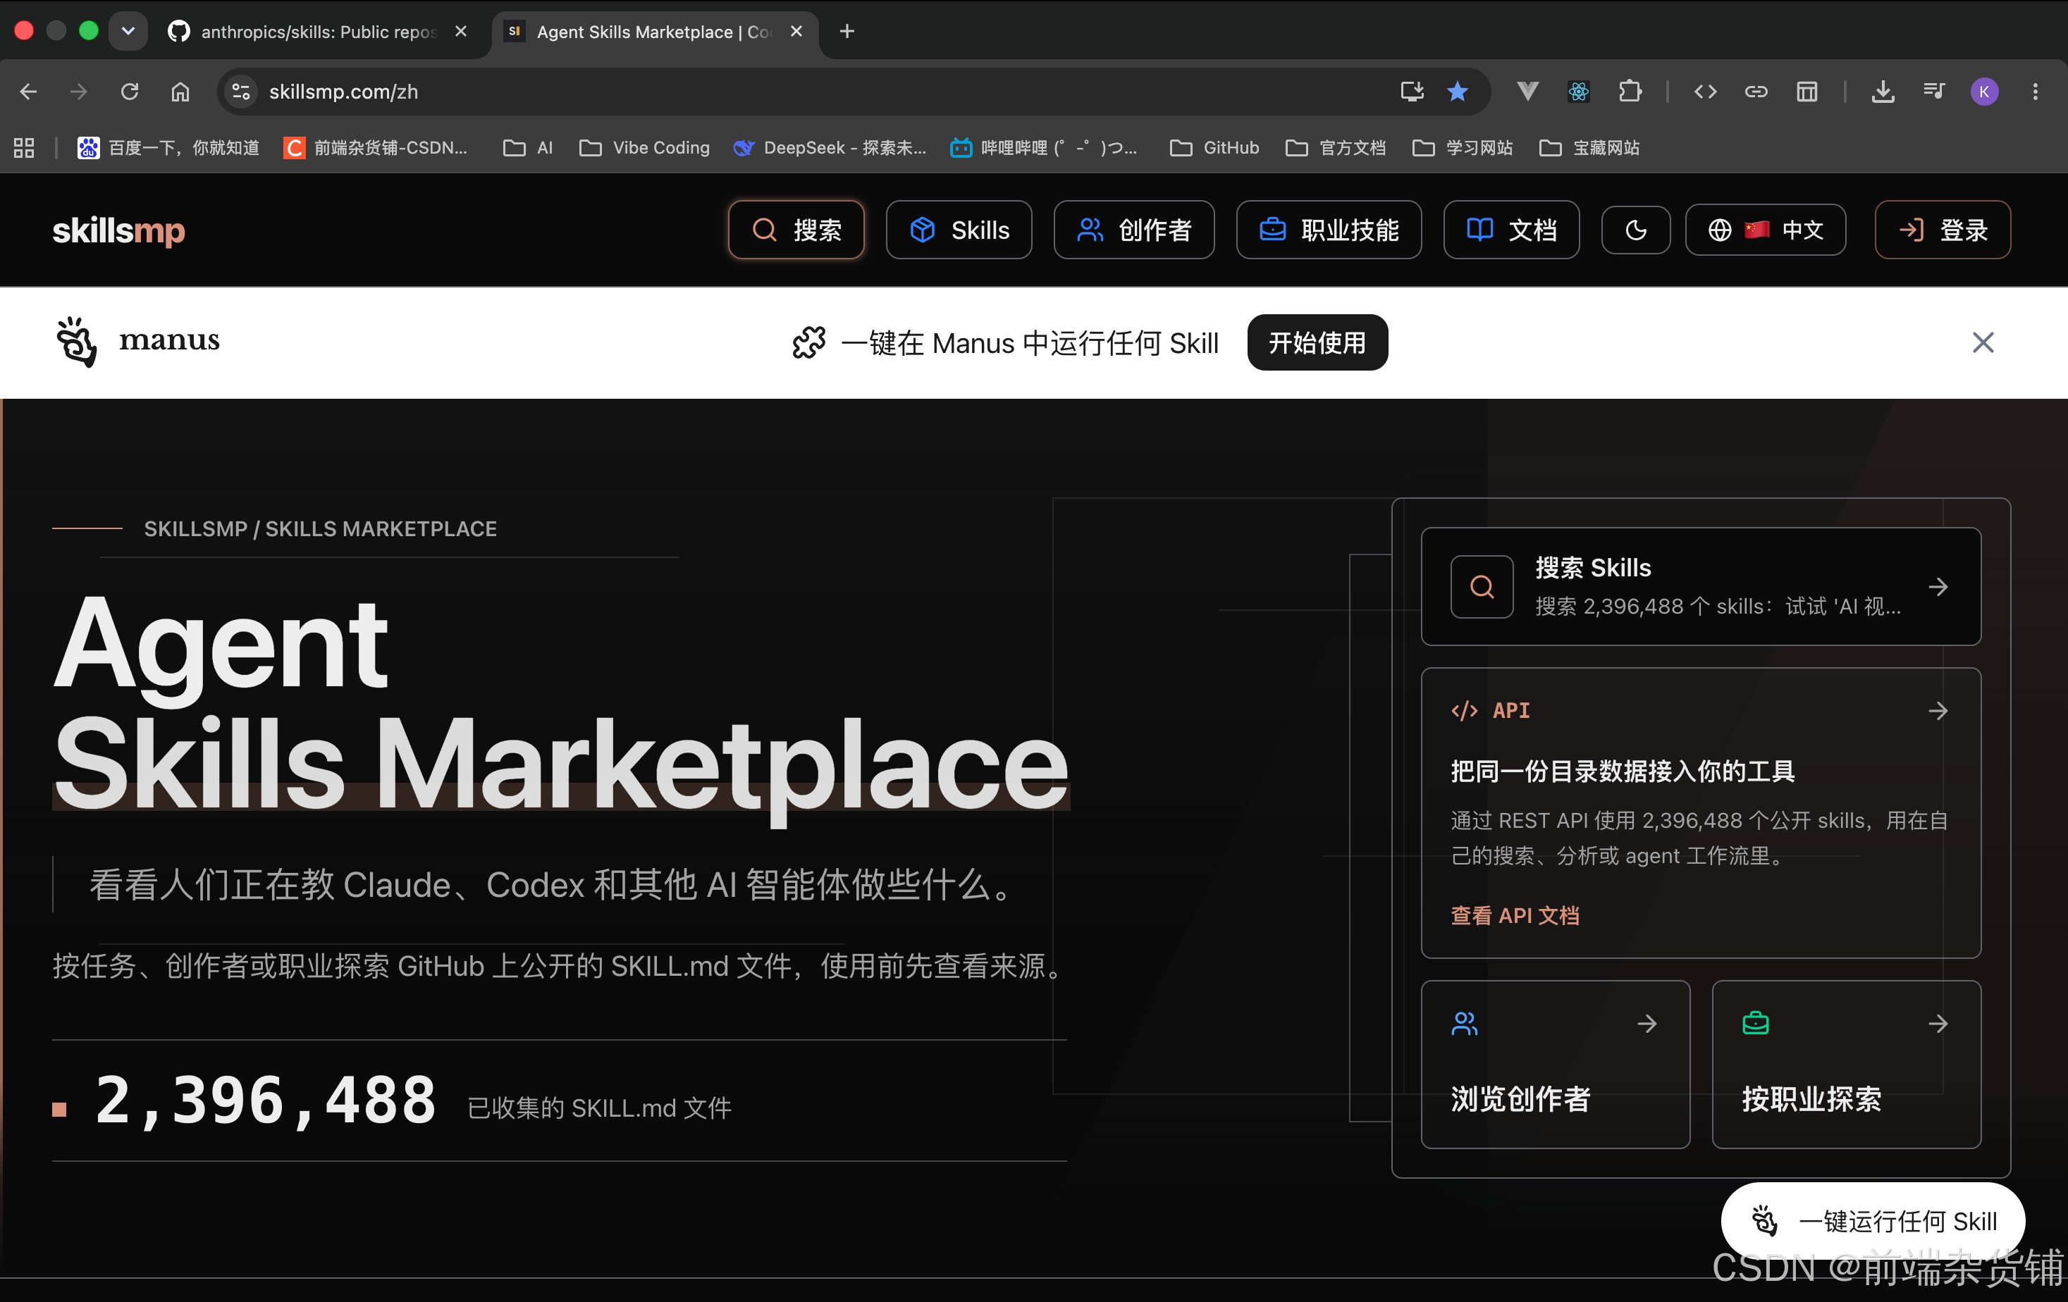
Task: Expand the tab search dropdown arrow
Action: [x=128, y=31]
